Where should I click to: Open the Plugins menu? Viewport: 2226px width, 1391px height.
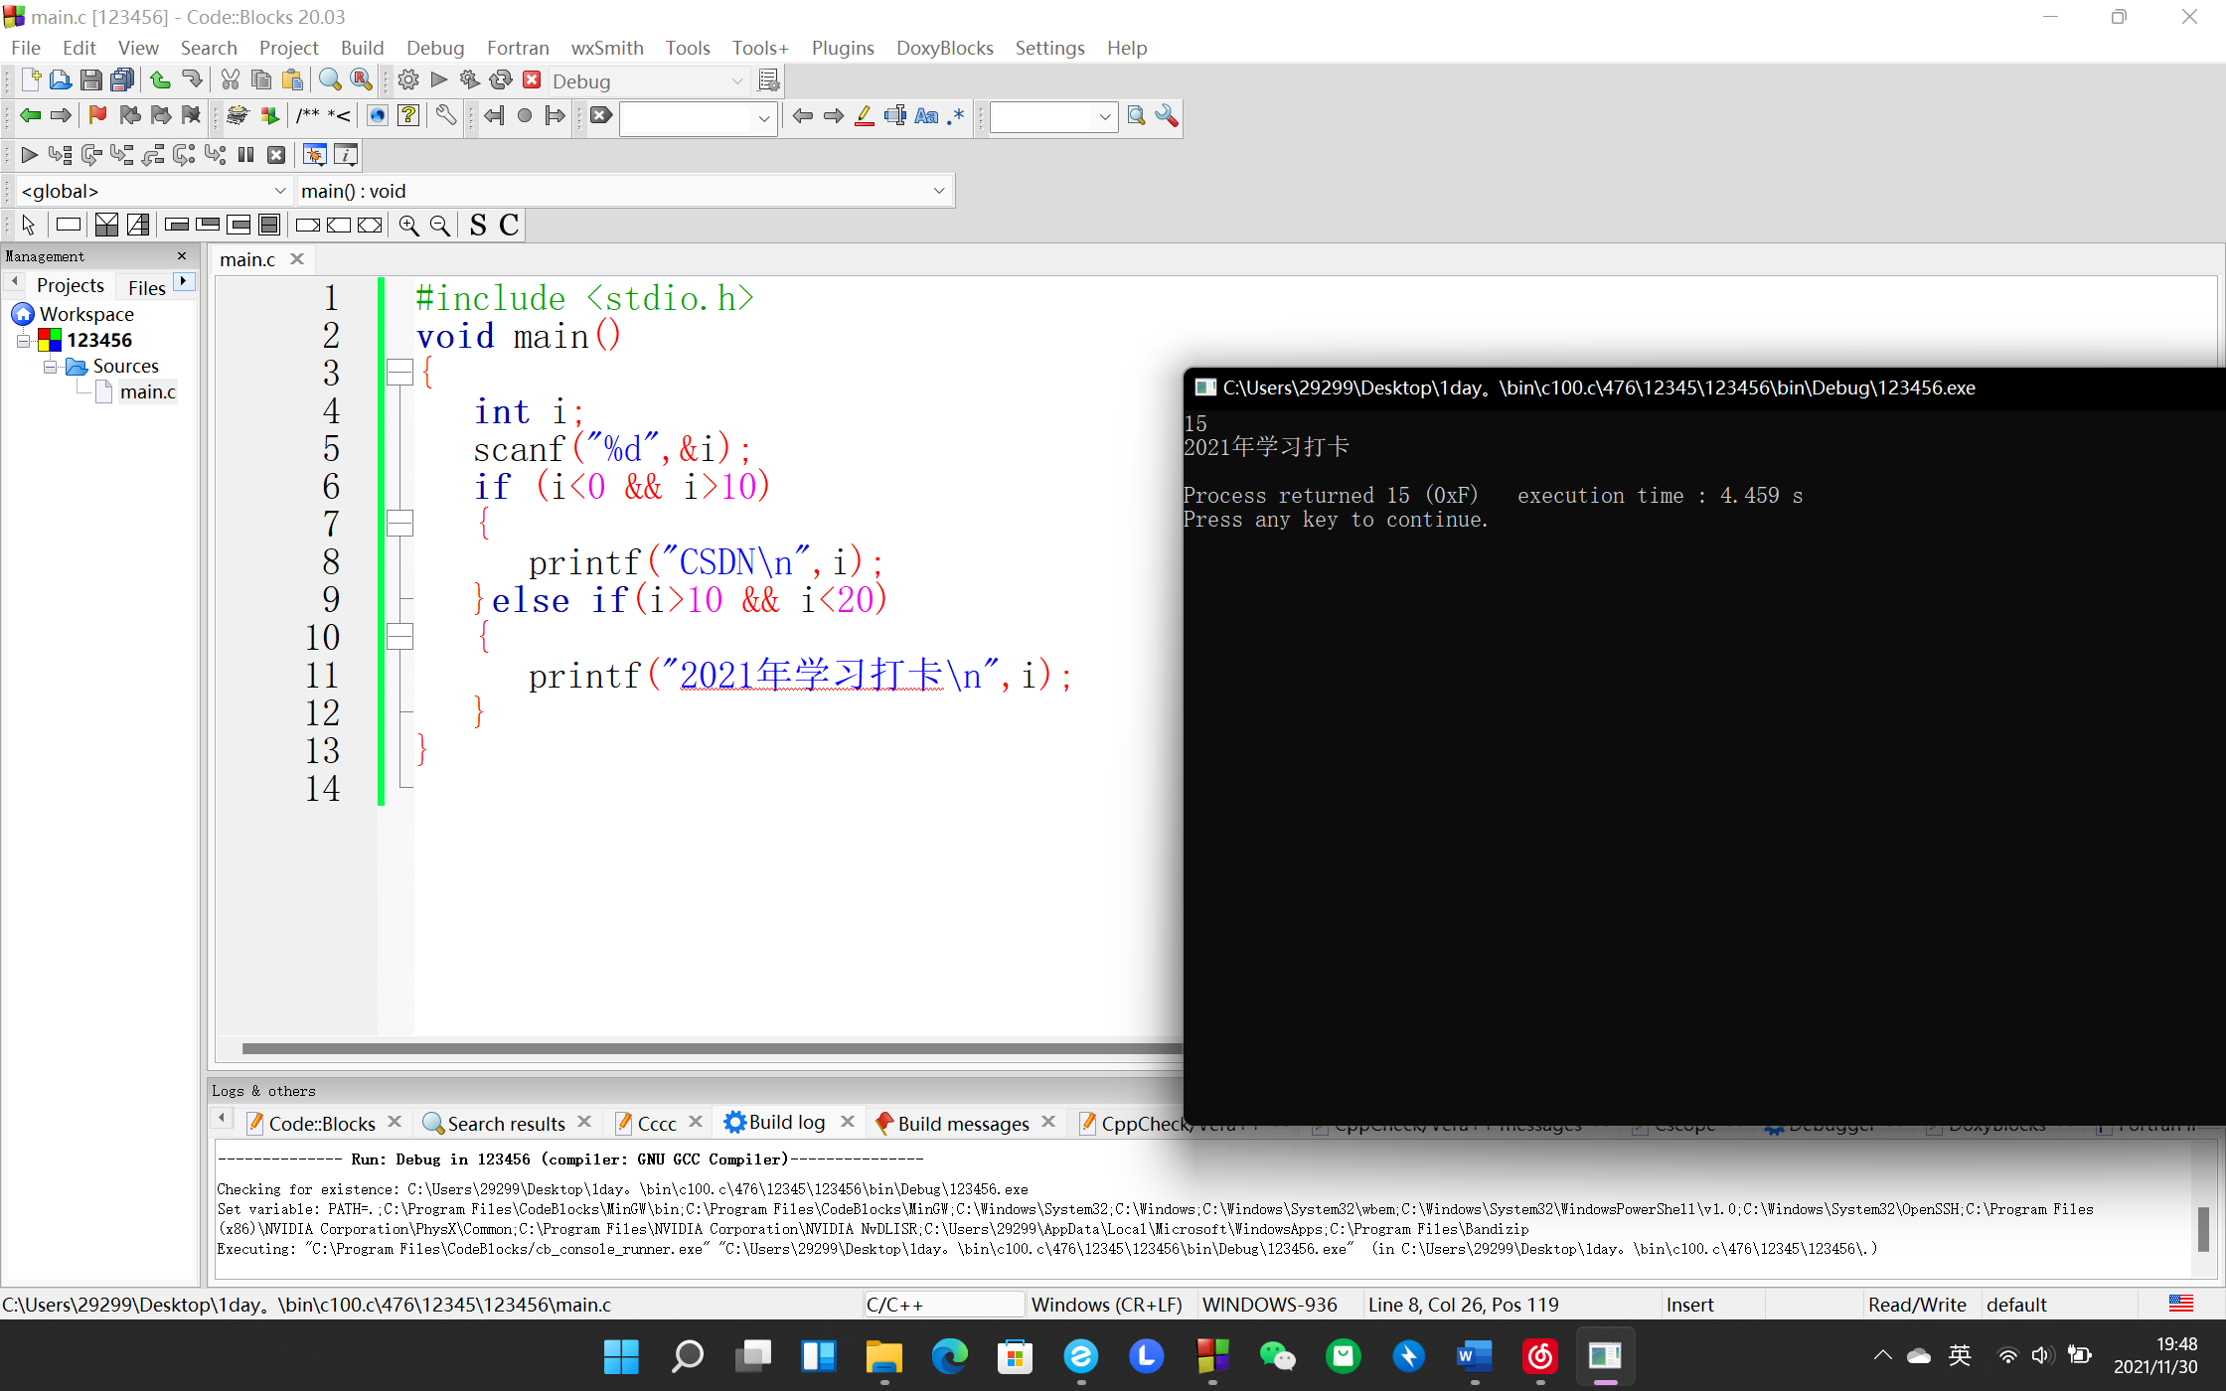(x=842, y=48)
